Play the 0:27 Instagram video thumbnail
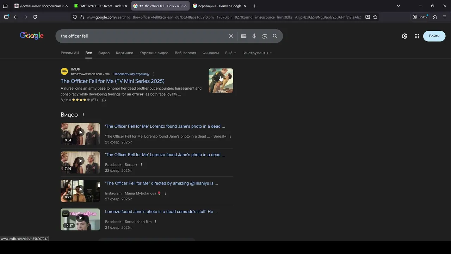 [80, 191]
